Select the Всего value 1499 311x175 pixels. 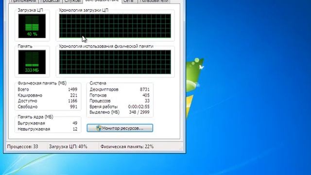pyautogui.click(x=72, y=89)
